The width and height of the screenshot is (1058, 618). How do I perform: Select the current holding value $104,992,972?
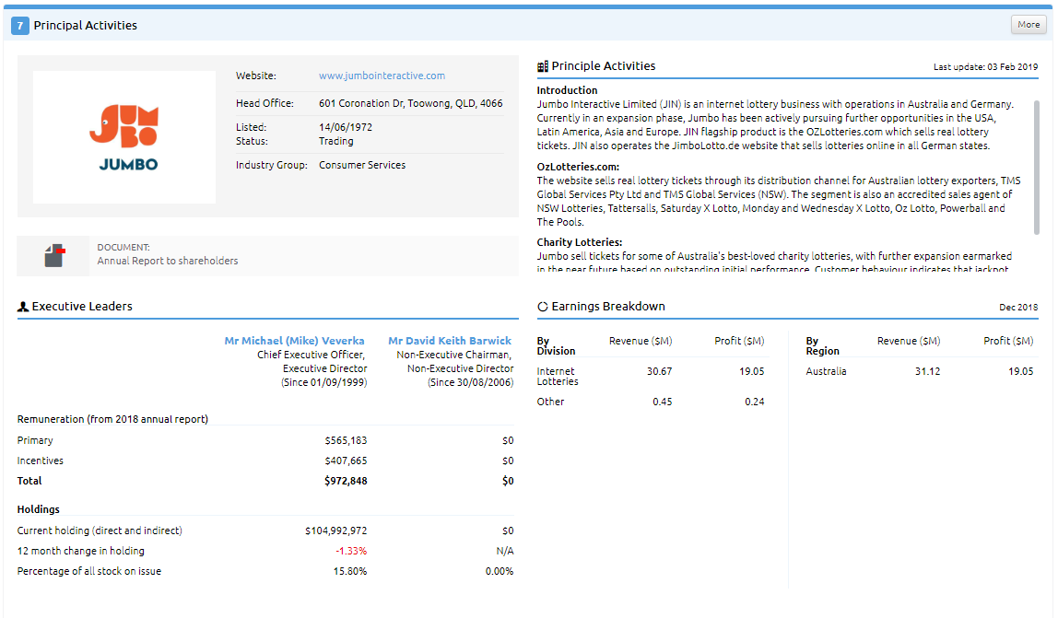336,531
